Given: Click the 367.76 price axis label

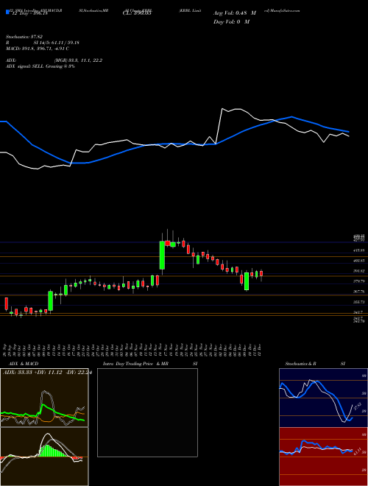Looking at the screenshot, I should [359, 292].
